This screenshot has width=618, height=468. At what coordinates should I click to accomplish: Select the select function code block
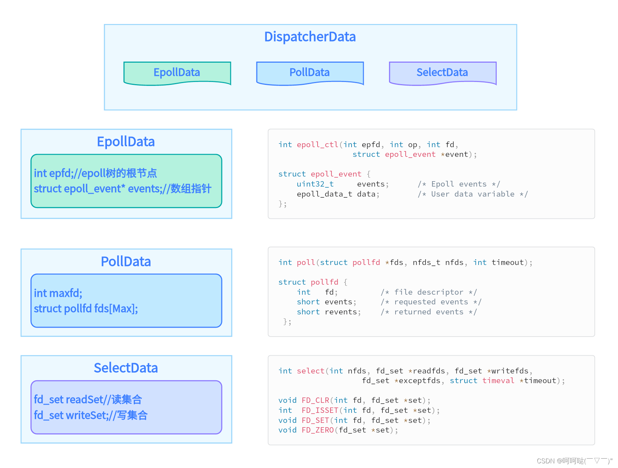click(421, 376)
